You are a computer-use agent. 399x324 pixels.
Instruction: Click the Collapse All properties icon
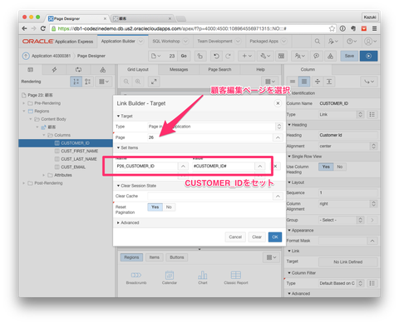tap(318, 82)
